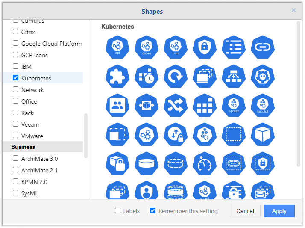This screenshot has width=305, height=228.
Task: Enable the Network shapes checkbox
Action: (x=15, y=89)
